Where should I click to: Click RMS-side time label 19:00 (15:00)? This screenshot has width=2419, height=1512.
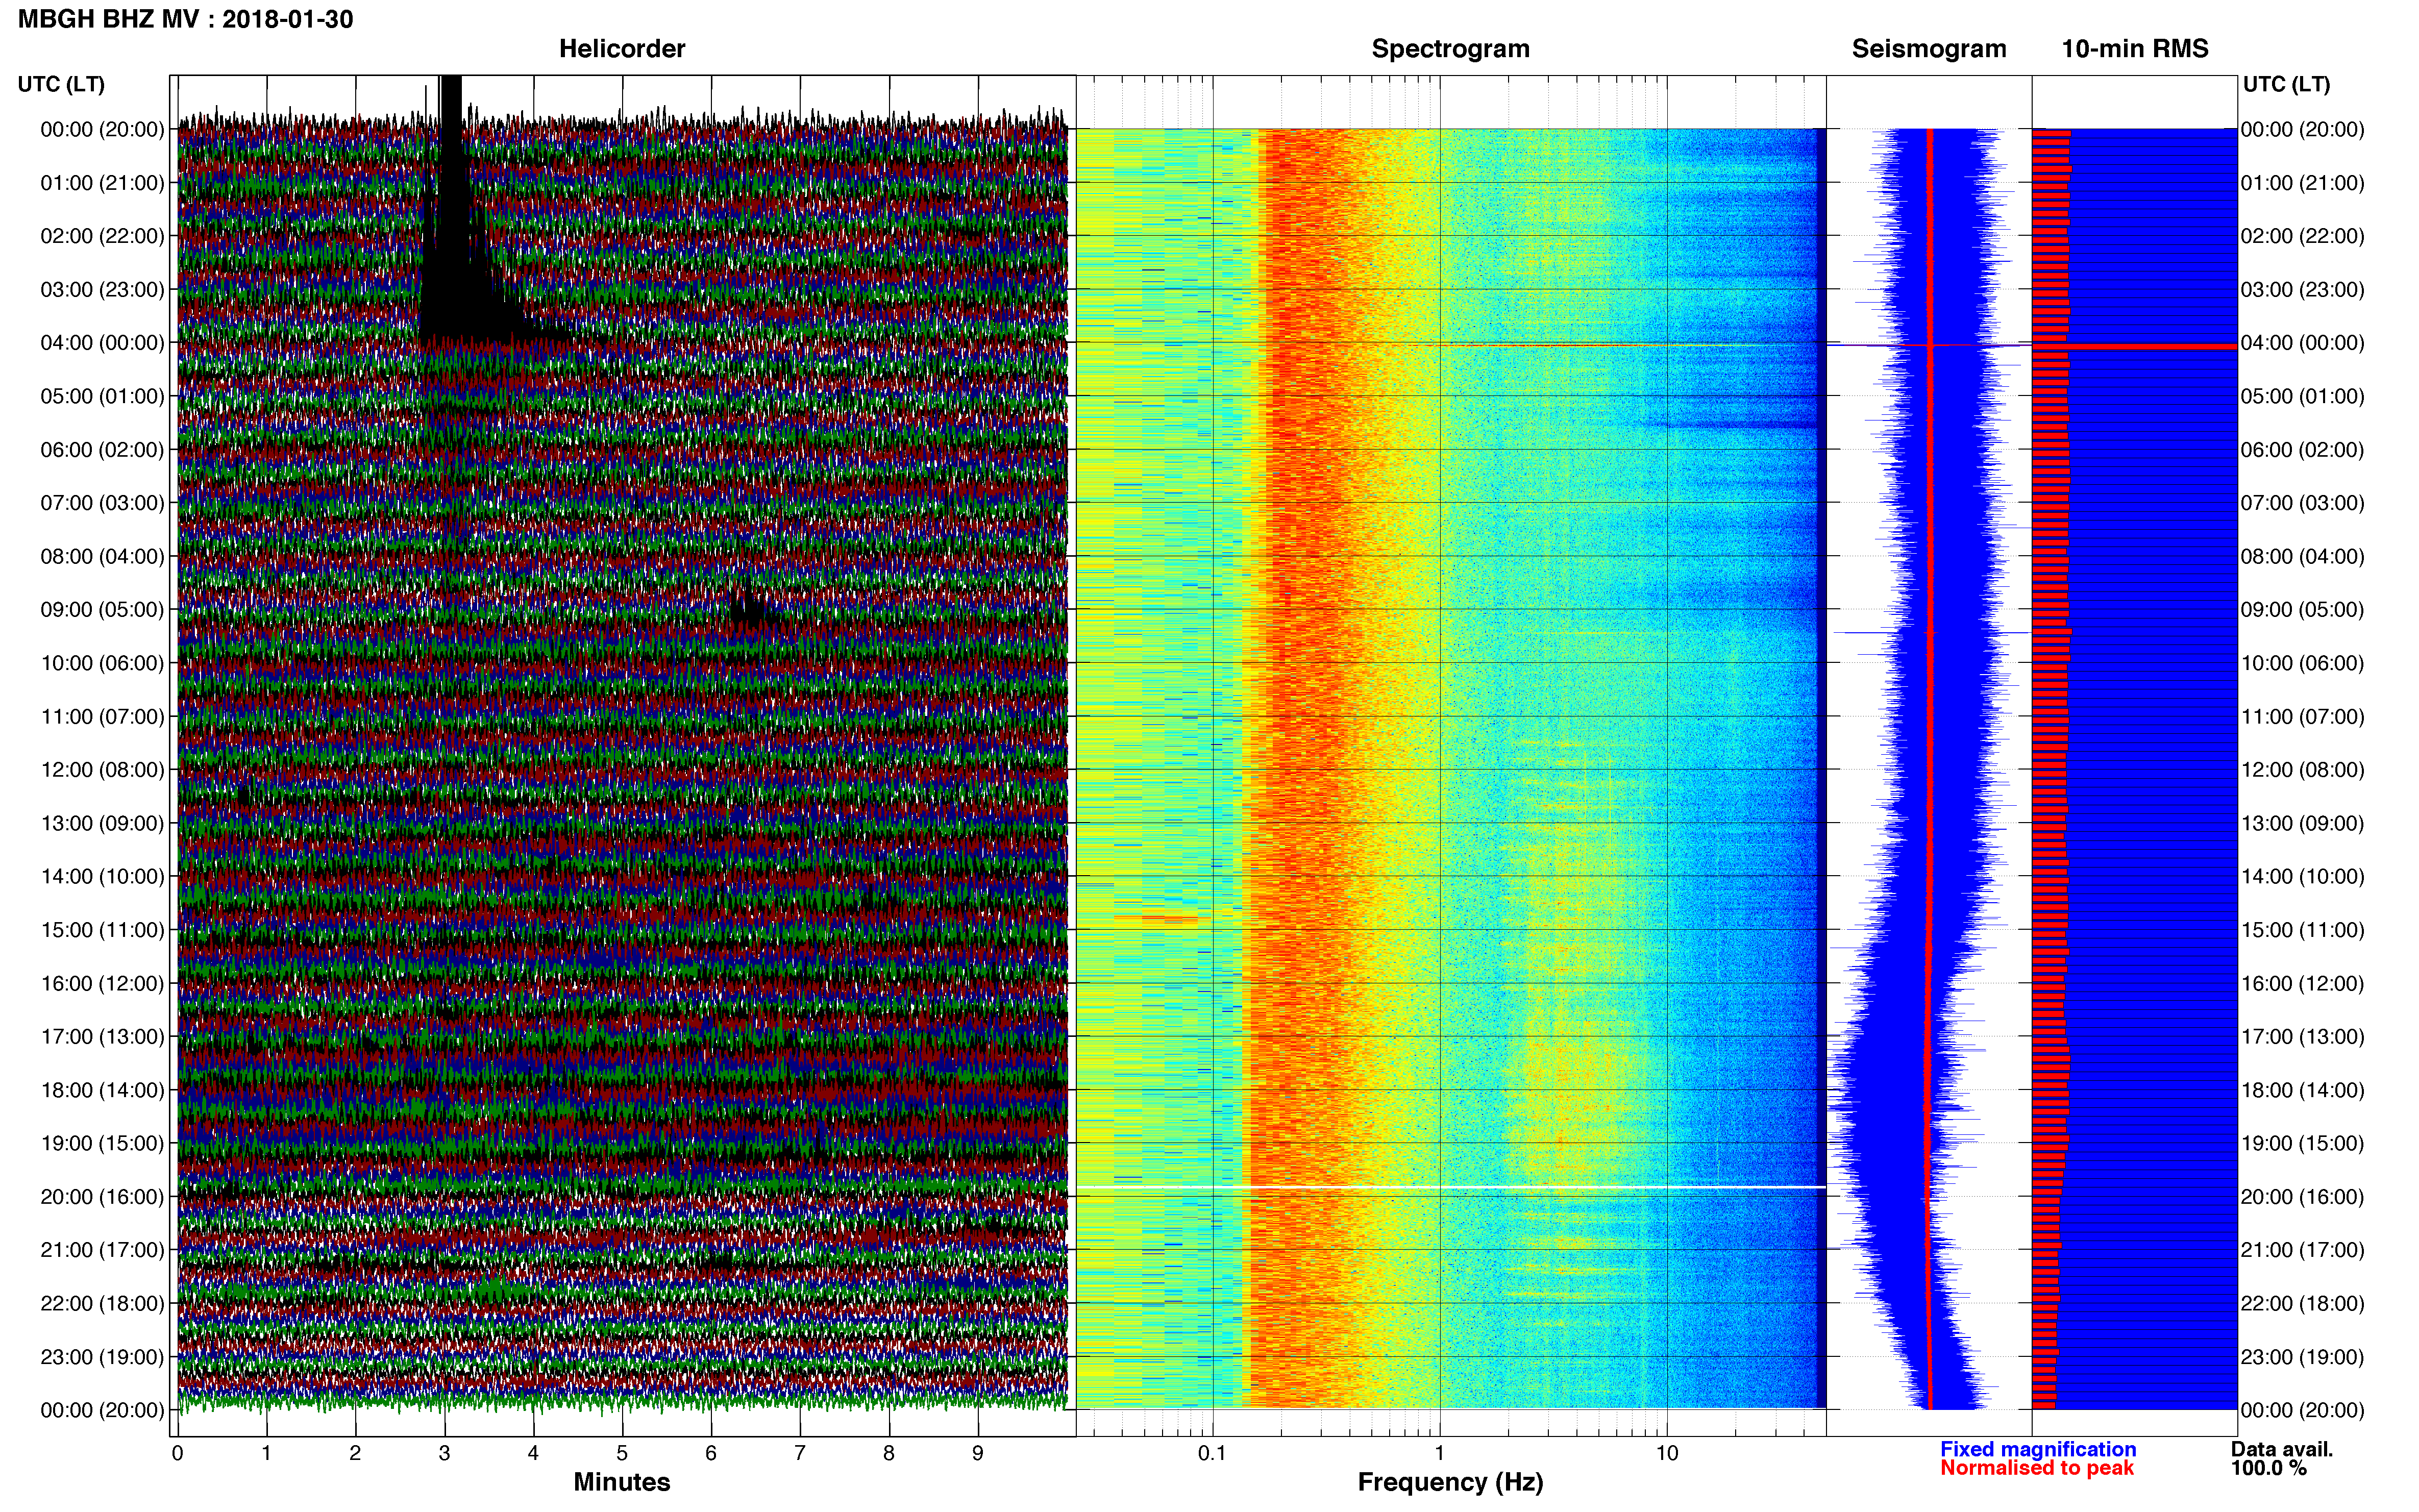click(2302, 1143)
